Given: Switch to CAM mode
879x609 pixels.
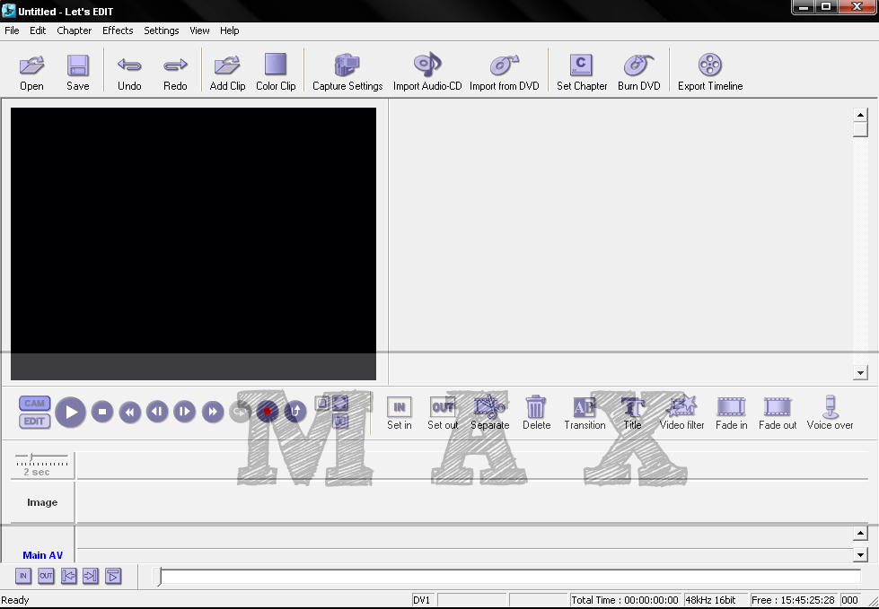Looking at the screenshot, I should [x=34, y=403].
